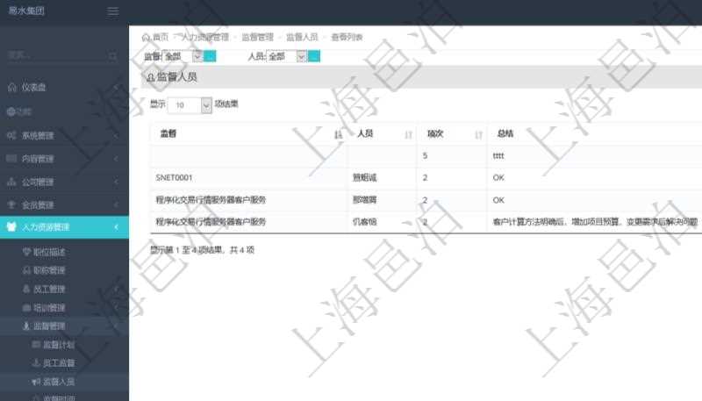Open the 仪表盘 menu item

coord(64,87)
